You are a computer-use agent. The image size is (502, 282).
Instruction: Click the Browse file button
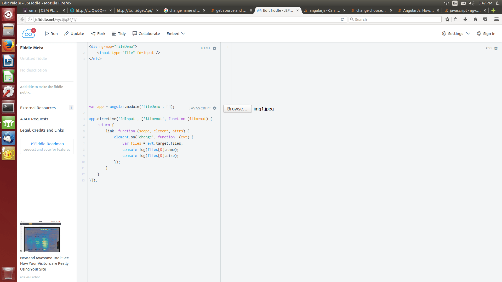click(237, 109)
